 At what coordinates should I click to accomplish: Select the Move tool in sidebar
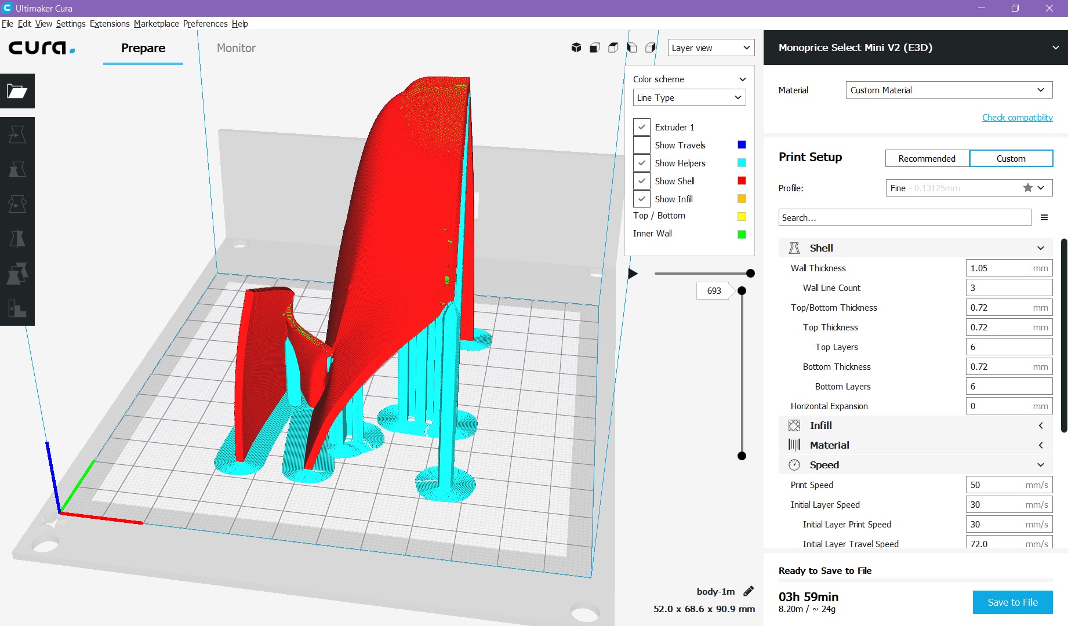click(x=17, y=134)
